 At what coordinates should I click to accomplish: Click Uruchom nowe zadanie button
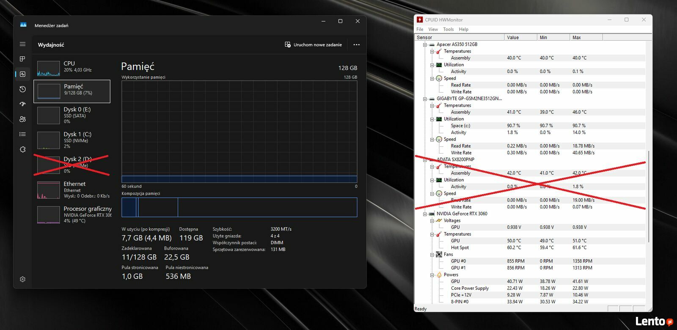click(x=313, y=45)
